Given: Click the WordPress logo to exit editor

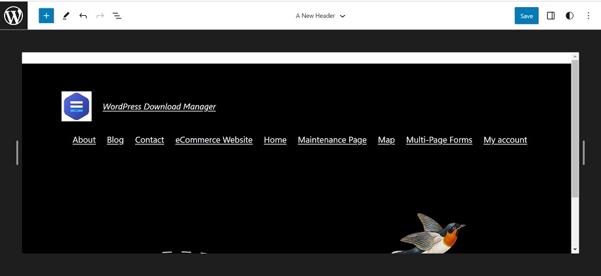Looking at the screenshot, I should (13, 16).
